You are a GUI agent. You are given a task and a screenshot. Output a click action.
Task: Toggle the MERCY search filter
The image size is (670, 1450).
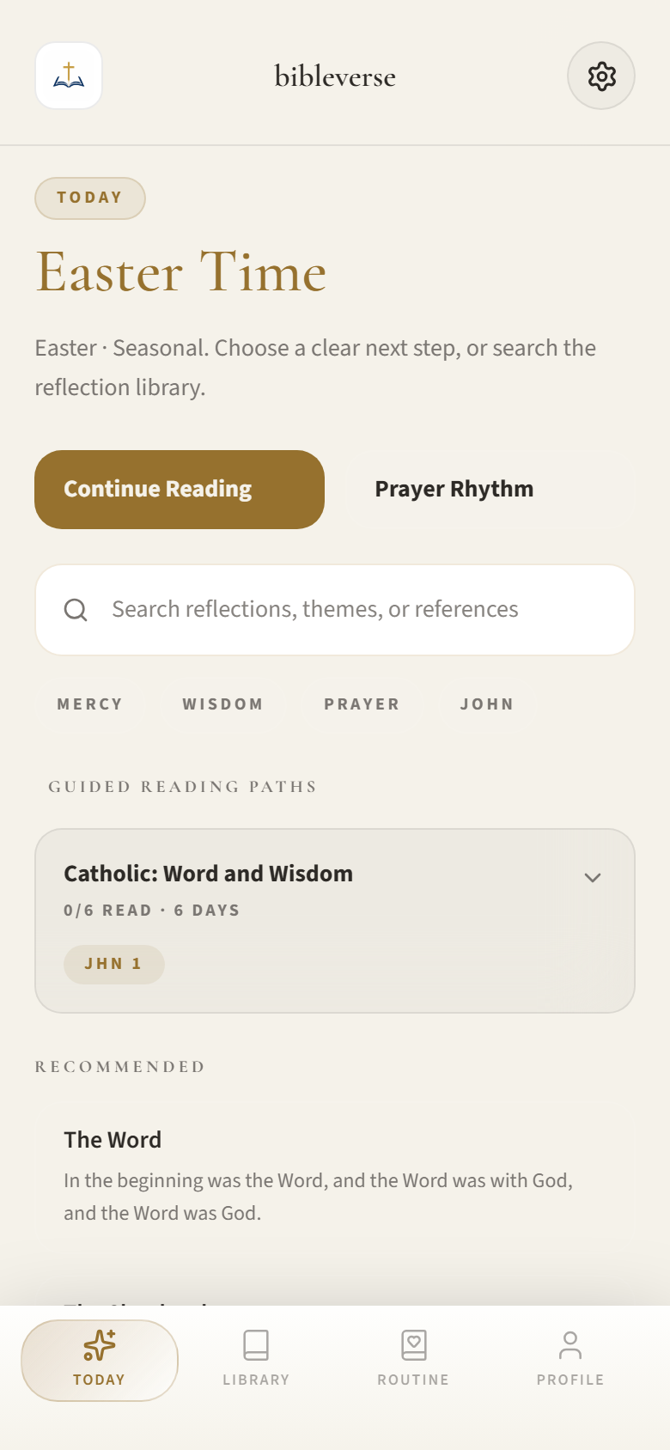(x=89, y=704)
